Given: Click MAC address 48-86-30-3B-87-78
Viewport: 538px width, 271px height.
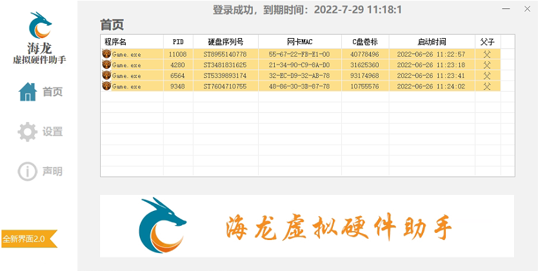Looking at the screenshot, I should 299,86.
